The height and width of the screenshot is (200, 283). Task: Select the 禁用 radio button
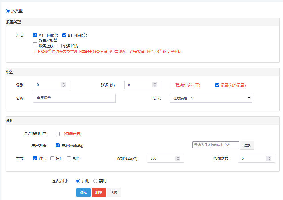pos(95,181)
